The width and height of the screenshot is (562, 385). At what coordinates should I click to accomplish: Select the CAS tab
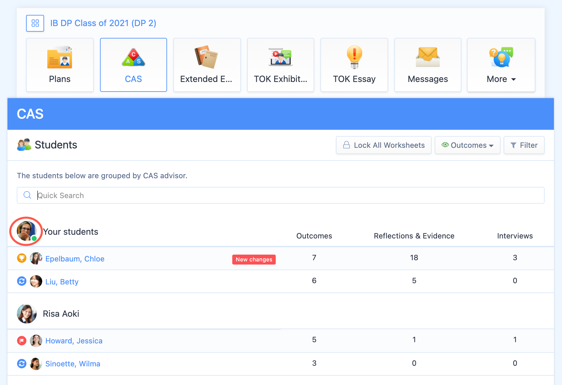pos(133,79)
